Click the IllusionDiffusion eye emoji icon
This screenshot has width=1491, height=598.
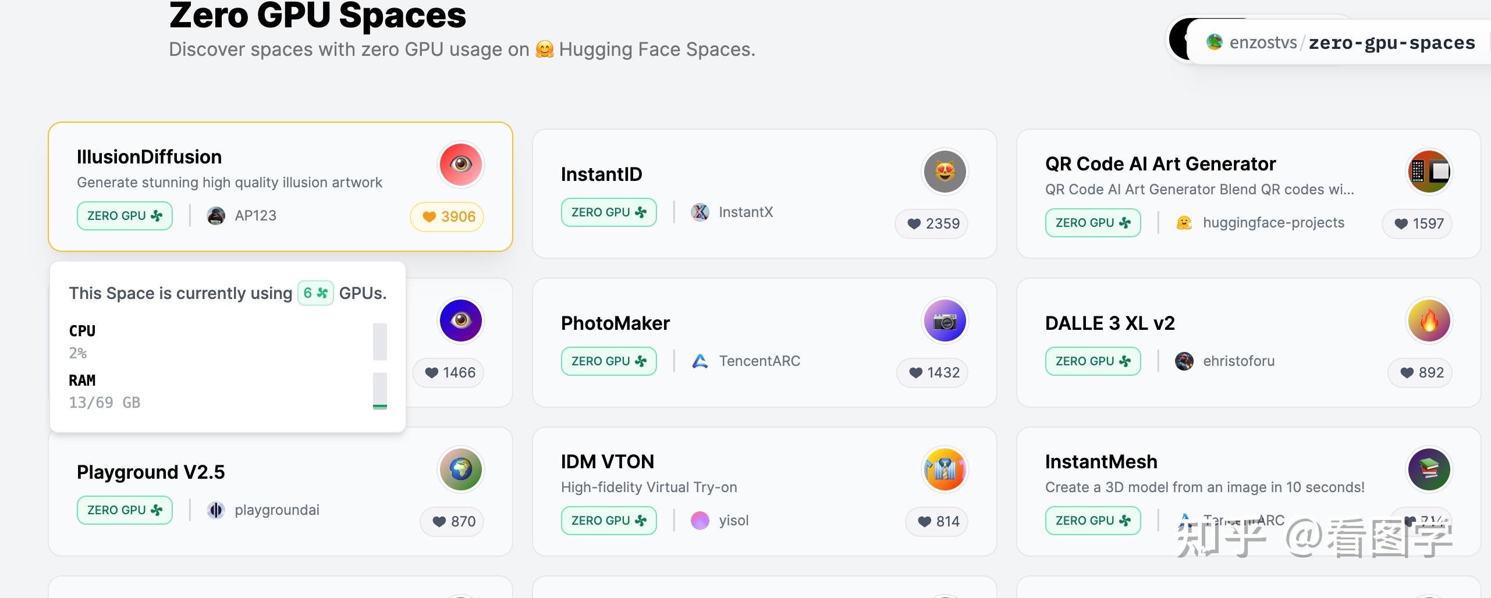point(460,165)
